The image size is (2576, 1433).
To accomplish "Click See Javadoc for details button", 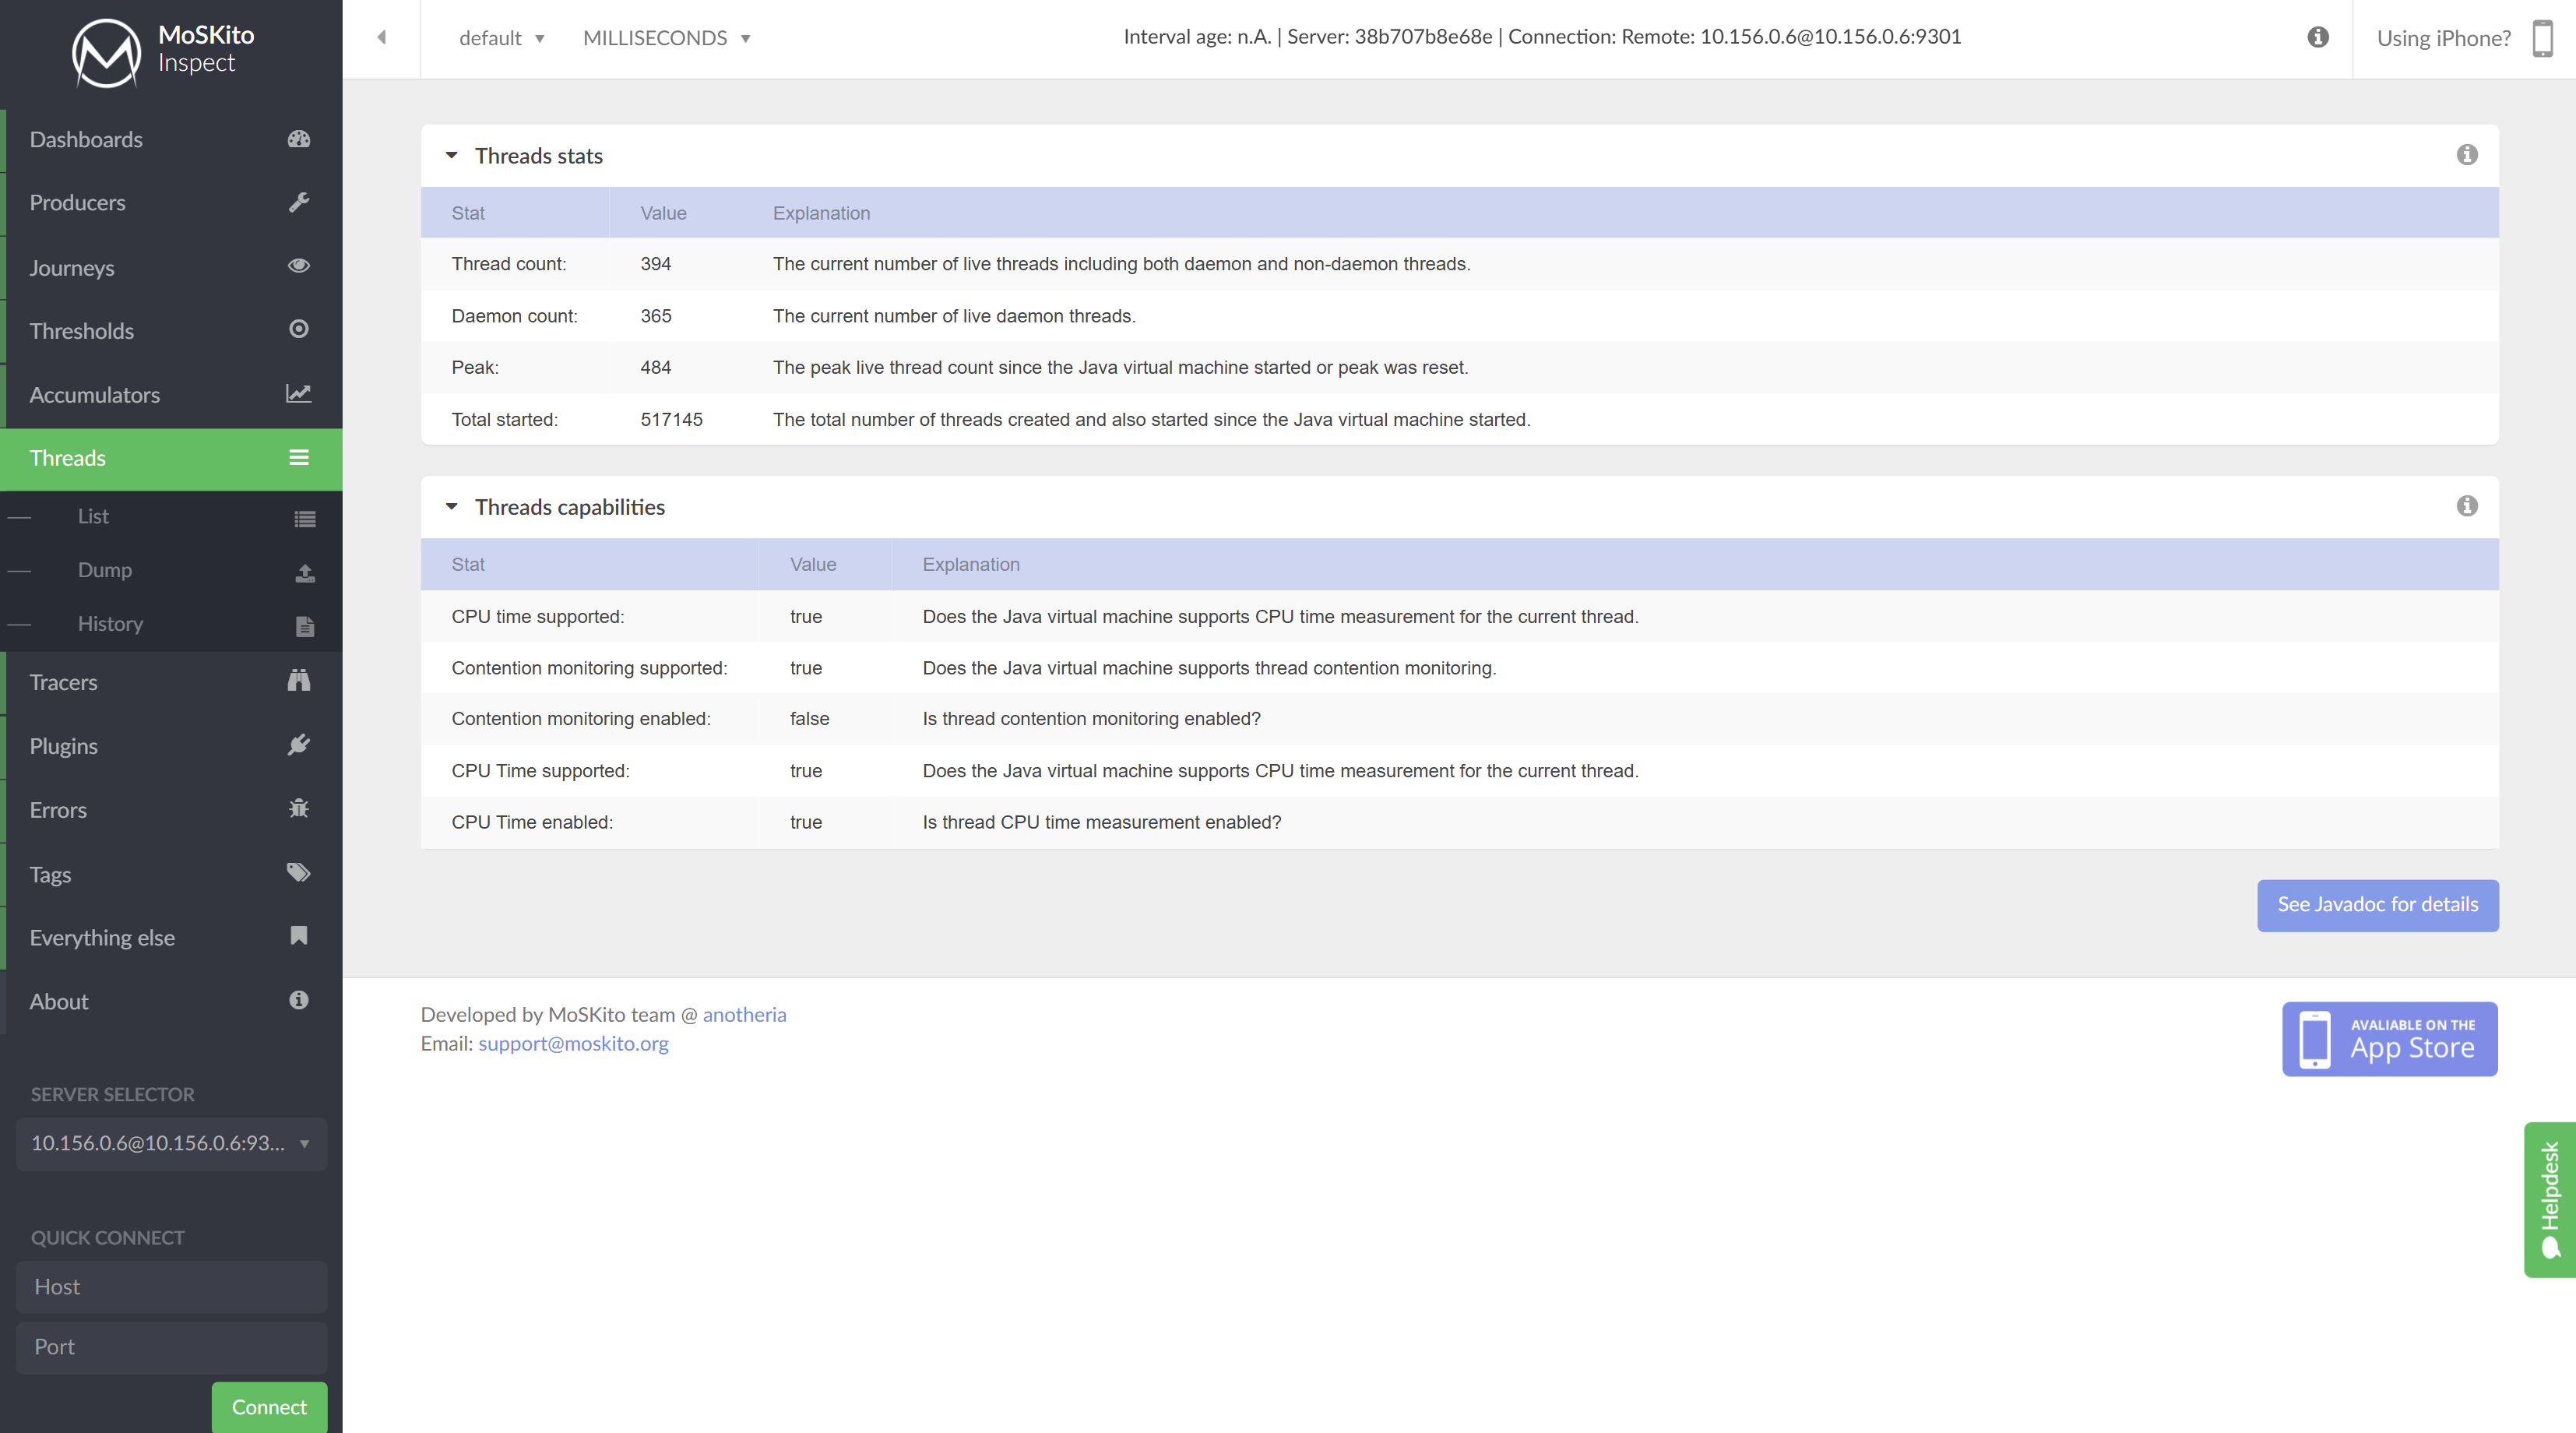I will (x=2377, y=904).
